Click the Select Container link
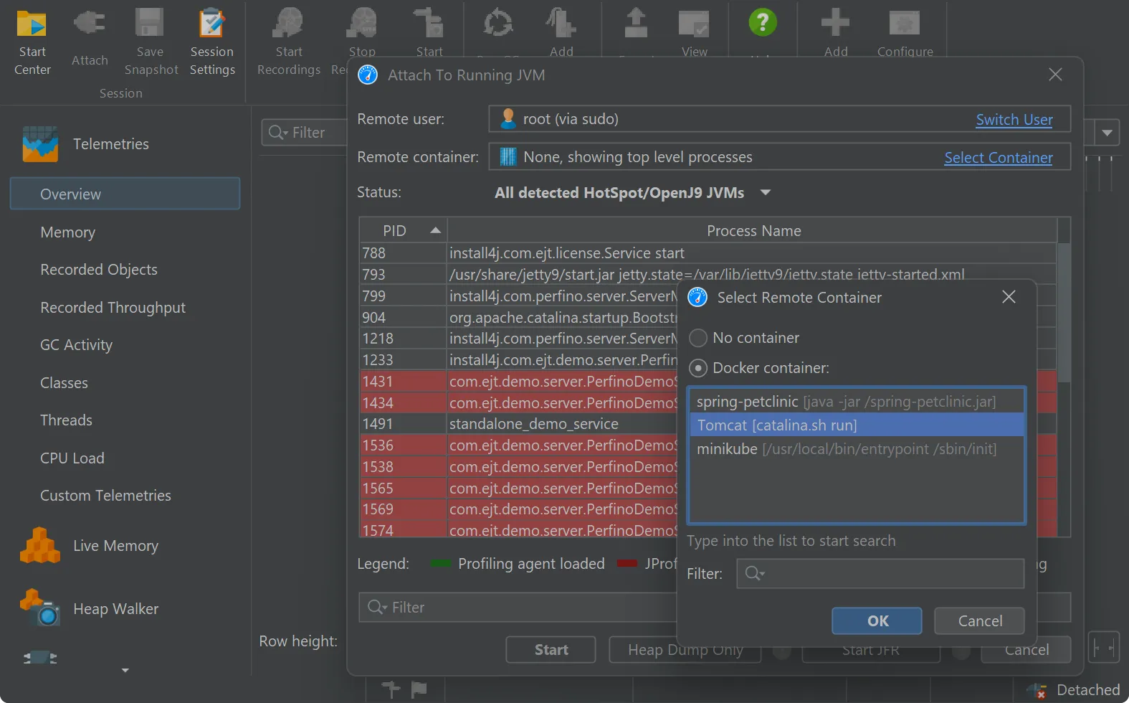 [998, 158]
